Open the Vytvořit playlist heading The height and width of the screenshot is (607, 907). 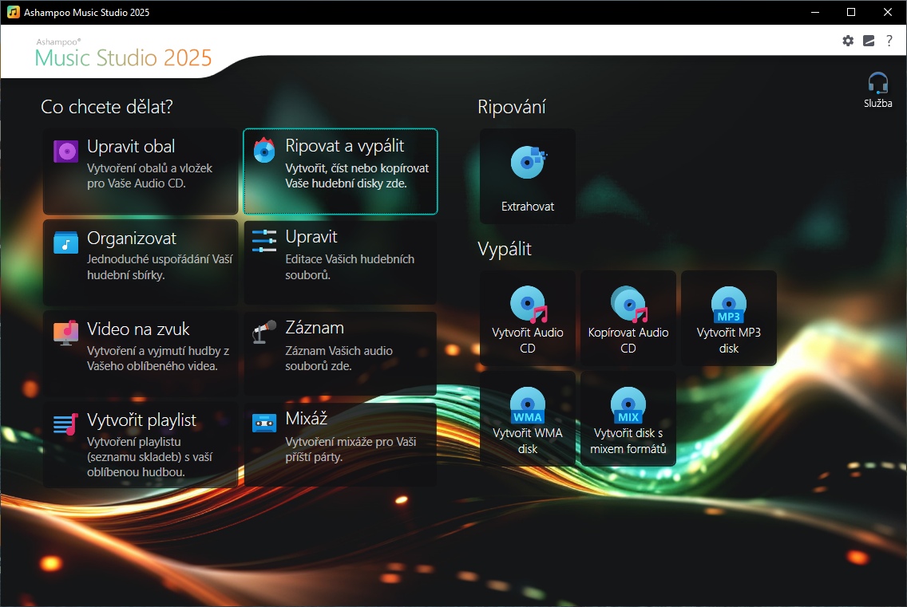point(142,420)
